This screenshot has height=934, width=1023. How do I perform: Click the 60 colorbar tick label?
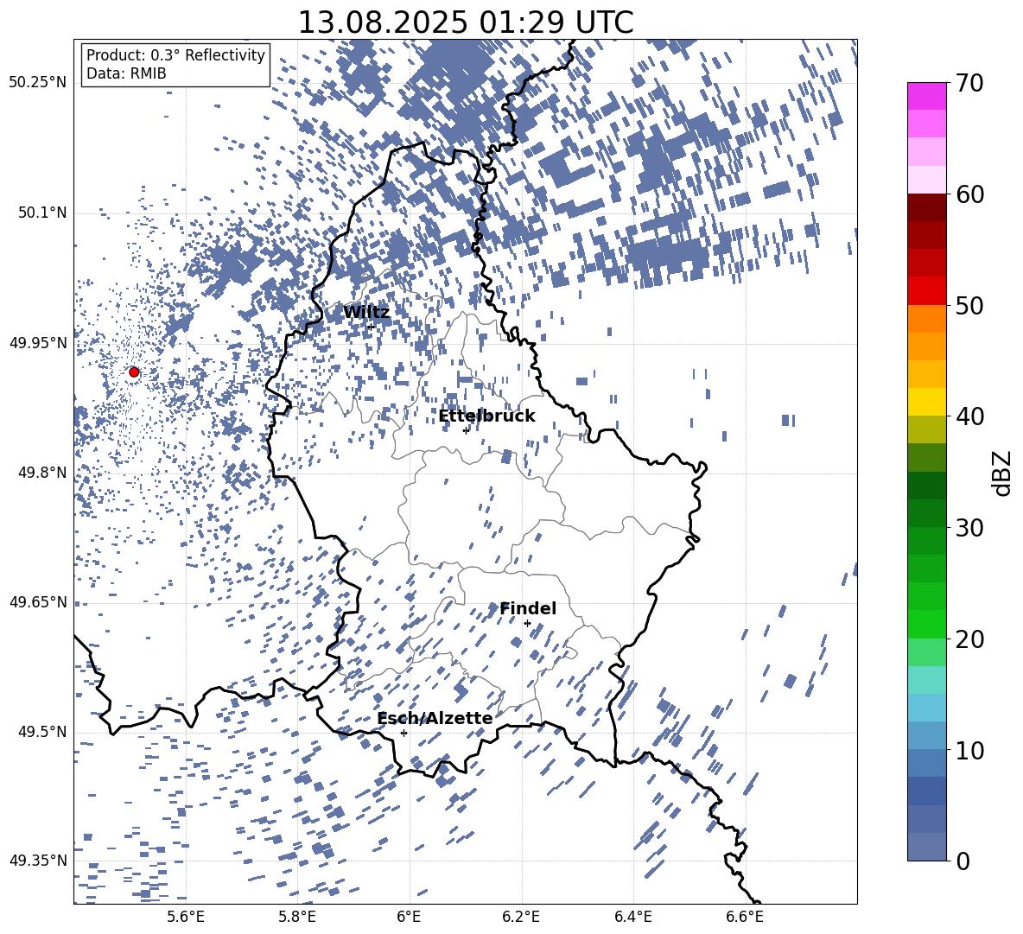(969, 194)
